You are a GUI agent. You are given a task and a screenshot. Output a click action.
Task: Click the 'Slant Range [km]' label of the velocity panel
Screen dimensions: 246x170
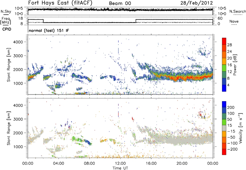coord(9,128)
